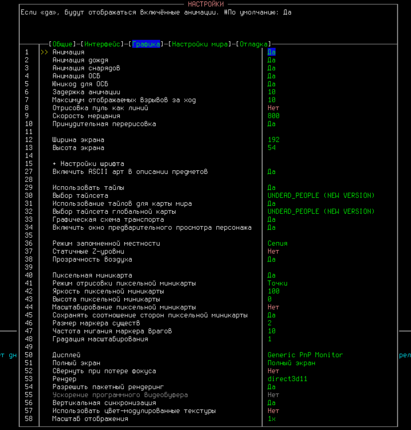Viewport: 411px width, 430px height.
Task: Change пиксельной миникарты mode value Точки
Action: coord(277,283)
